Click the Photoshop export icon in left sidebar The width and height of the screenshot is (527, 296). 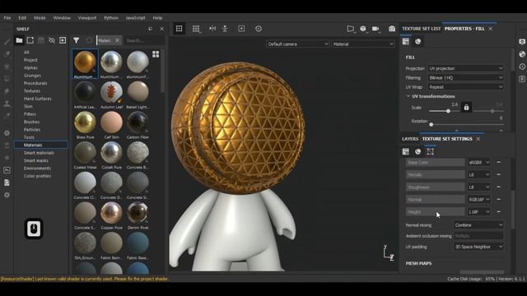[7, 170]
